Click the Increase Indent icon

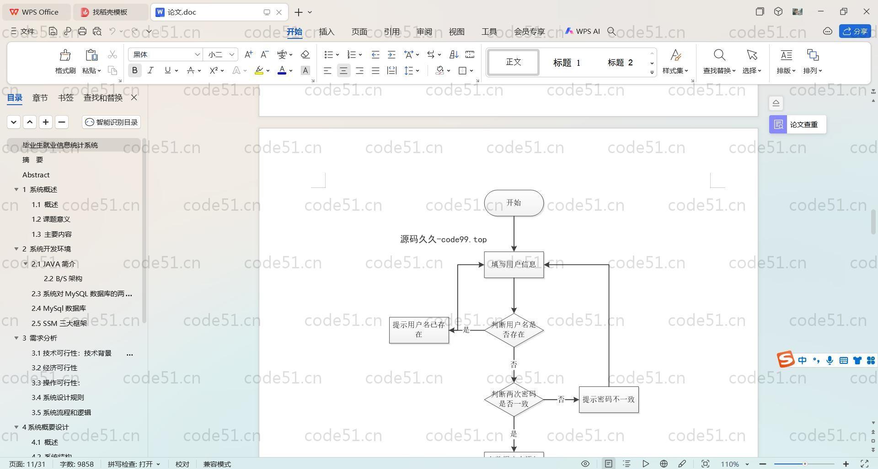391,54
